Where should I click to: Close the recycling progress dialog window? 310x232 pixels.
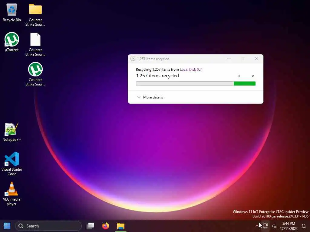256,59
